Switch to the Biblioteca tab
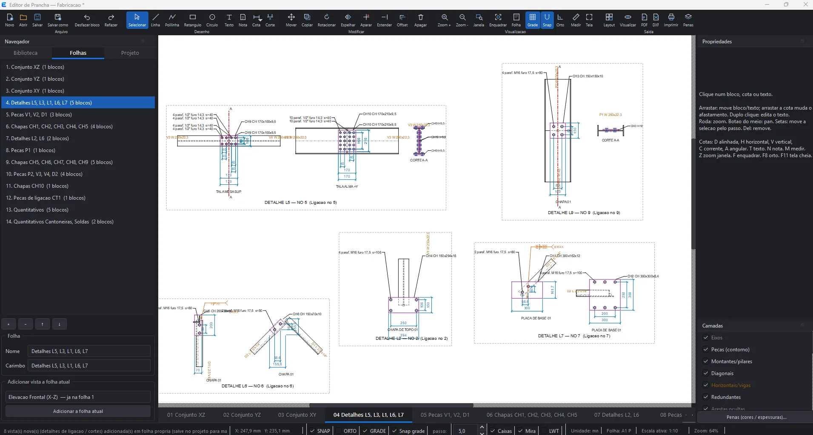 coord(26,53)
